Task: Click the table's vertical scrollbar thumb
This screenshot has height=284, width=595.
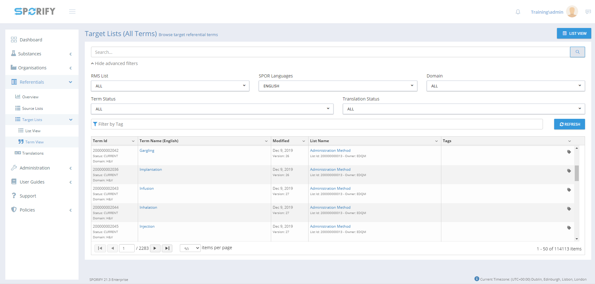Action: [x=577, y=173]
